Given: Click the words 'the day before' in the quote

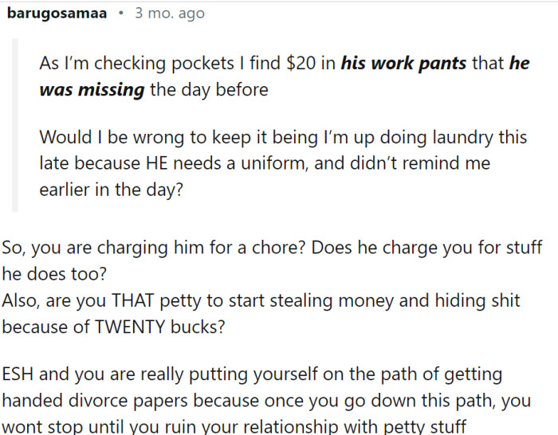Looking at the screenshot, I should click(209, 90).
